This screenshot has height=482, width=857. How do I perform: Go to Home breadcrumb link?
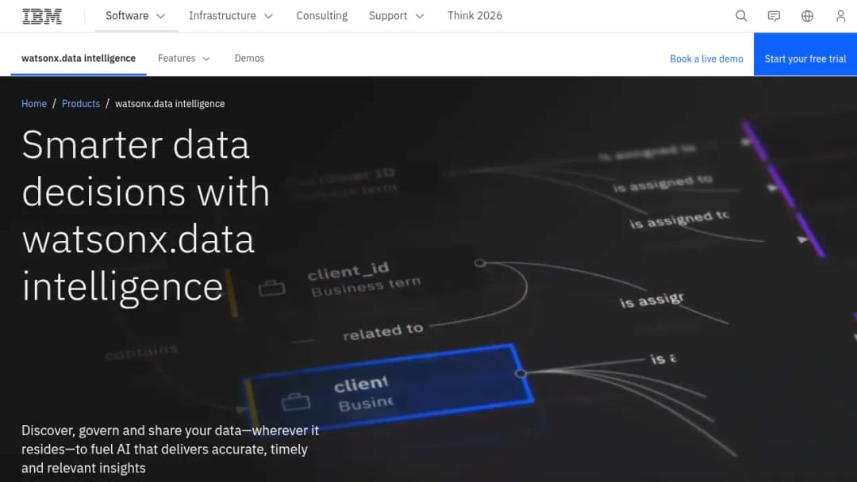(x=34, y=104)
